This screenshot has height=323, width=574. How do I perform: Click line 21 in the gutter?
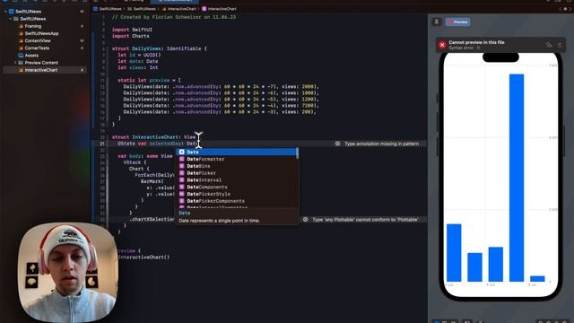pyautogui.click(x=102, y=144)
